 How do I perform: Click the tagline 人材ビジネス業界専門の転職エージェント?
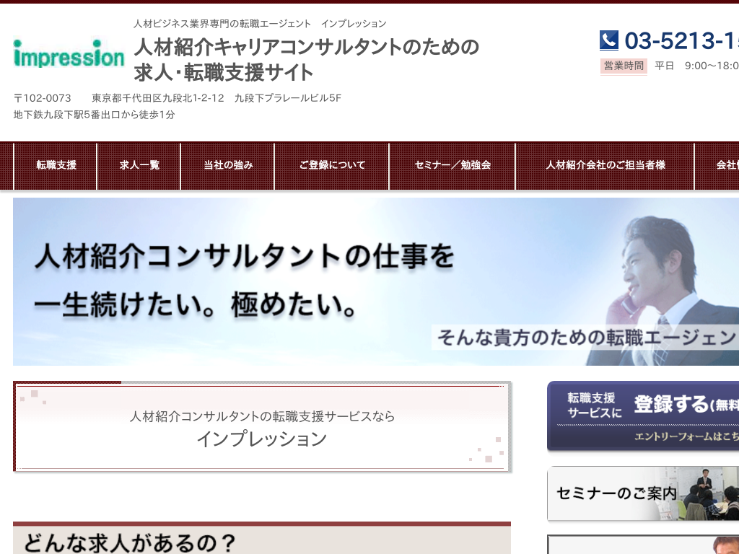pos(222,24)
